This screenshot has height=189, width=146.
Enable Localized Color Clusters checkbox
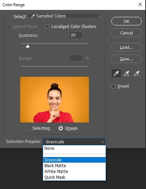pos(47,27)
